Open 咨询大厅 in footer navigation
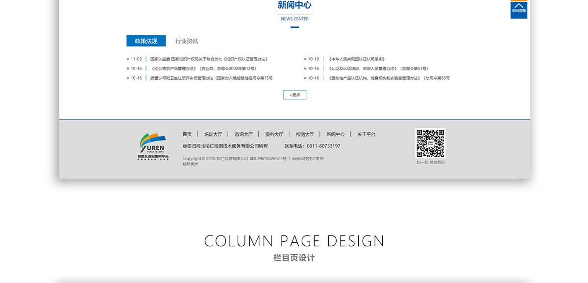The height and width of the screenshot is (283, 588). [244, 134]
